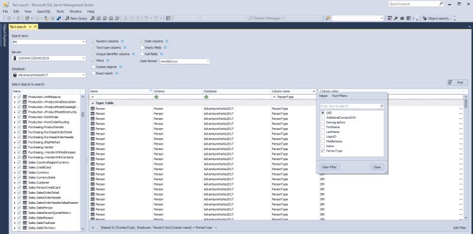
Task: Click the filter icon in Name column header
Action: point(151,90)
